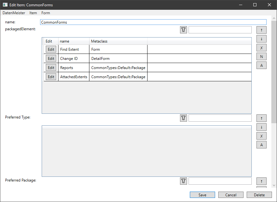Image resolution: width=277 pixels, height=202 pixels.
Task: Click the X button for Preferred Type
Action: [262, 136]
